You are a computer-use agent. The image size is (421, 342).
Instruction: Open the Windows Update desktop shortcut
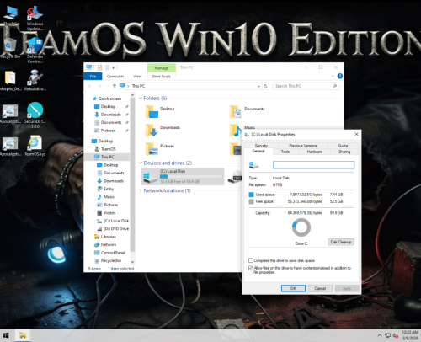[x=35, y=19]
